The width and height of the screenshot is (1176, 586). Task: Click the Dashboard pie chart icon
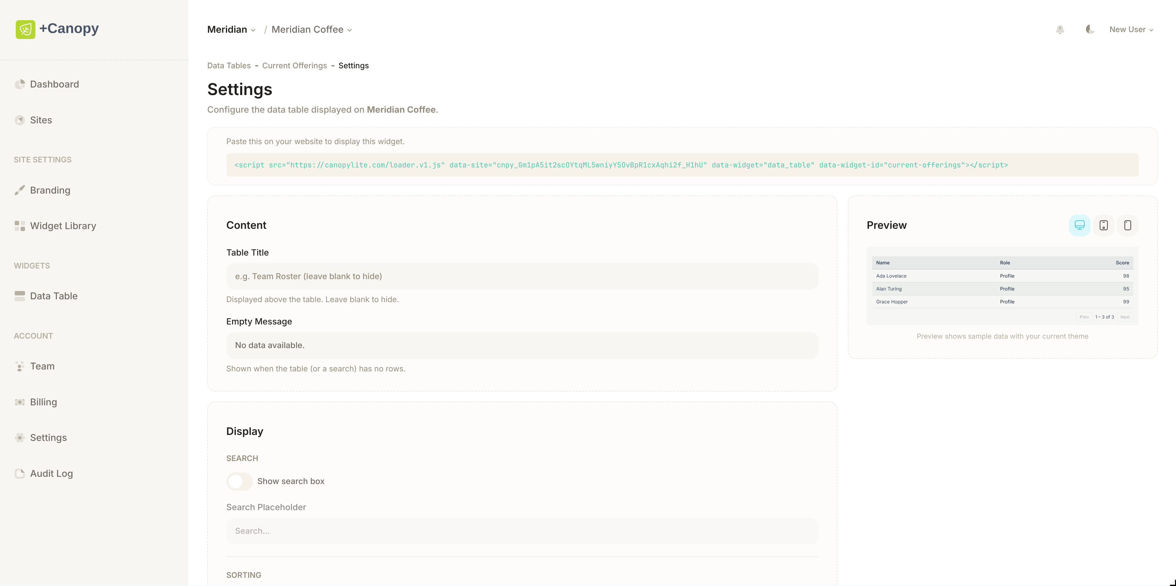(20, 84)
